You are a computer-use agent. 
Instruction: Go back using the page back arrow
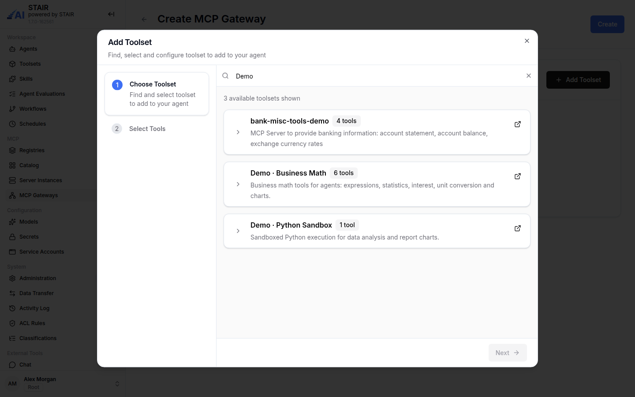(x=144, y=19)
